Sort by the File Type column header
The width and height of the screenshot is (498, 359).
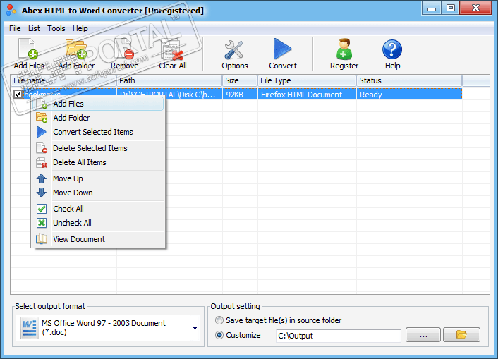(x=307, y=80)
